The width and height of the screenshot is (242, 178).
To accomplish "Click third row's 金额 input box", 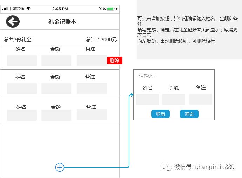I will [x=56, y=115].
